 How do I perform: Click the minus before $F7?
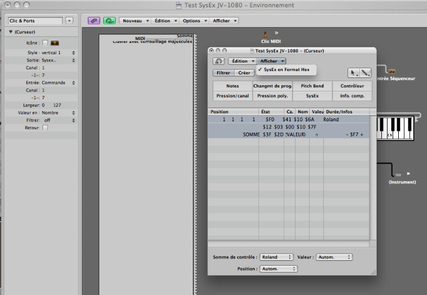pos(347,135)
